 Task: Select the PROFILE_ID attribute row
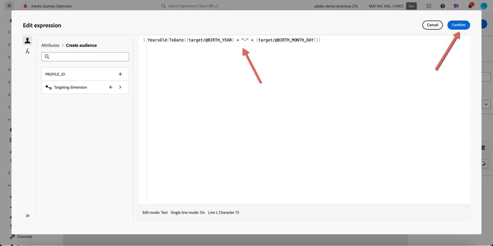85,74
